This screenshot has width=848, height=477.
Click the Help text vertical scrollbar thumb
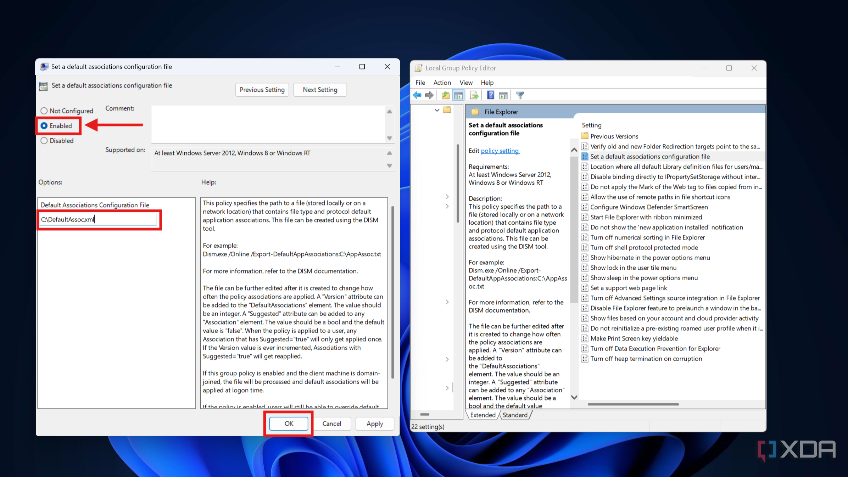click(392, 292)
